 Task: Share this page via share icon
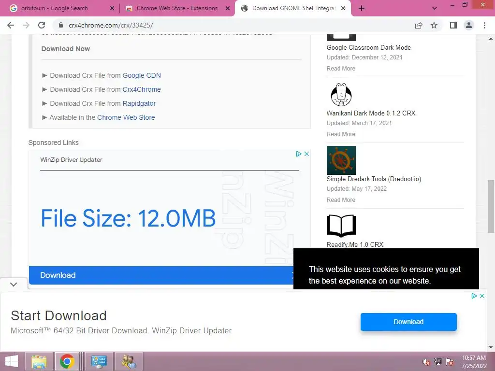419,25
